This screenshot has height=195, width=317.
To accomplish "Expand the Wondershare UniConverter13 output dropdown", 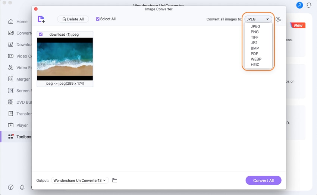I will click(80, 180).
